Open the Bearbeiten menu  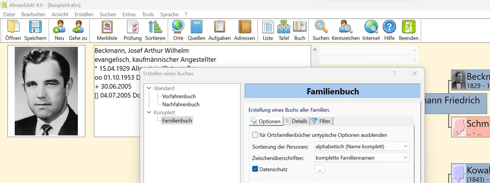33,14
